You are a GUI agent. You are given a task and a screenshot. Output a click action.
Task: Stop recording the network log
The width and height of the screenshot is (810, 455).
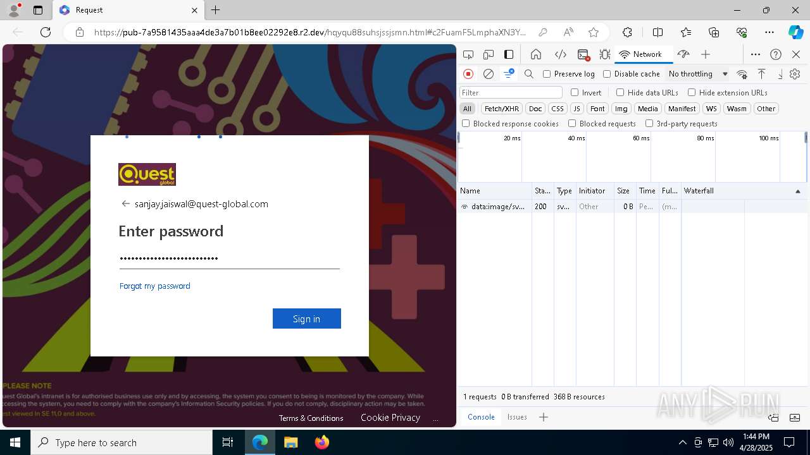[x=468, y=74]
